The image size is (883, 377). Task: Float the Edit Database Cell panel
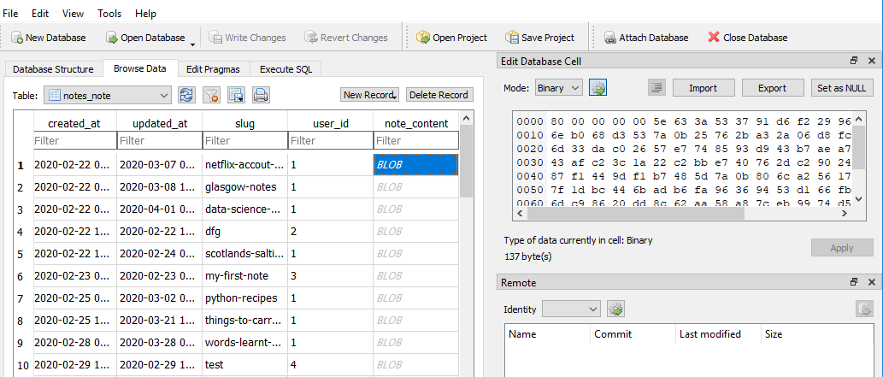pos(853,62)
